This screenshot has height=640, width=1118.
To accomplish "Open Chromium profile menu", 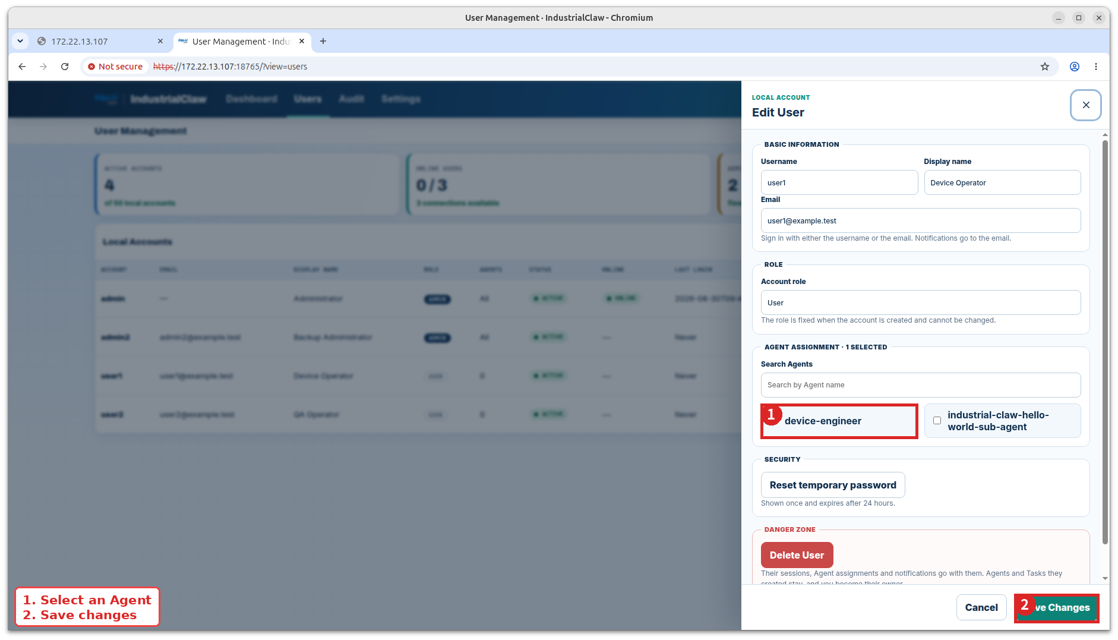I will tap(1075, 67).
